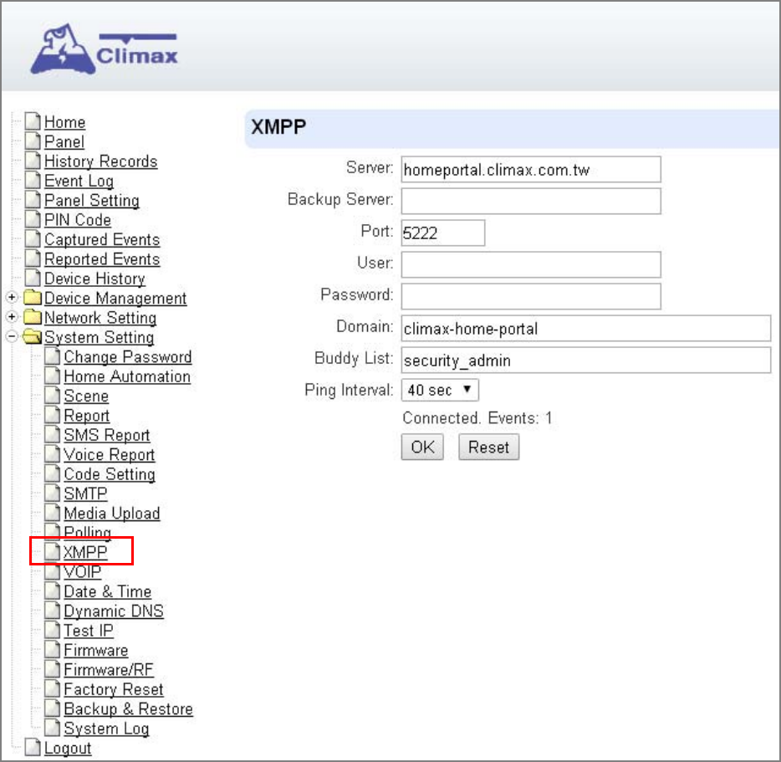Open the PIN Code page
Screen dimensions: 781x762
pos(78,220)
